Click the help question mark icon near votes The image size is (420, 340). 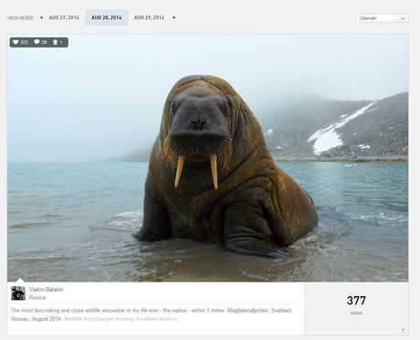click(403, 330)
